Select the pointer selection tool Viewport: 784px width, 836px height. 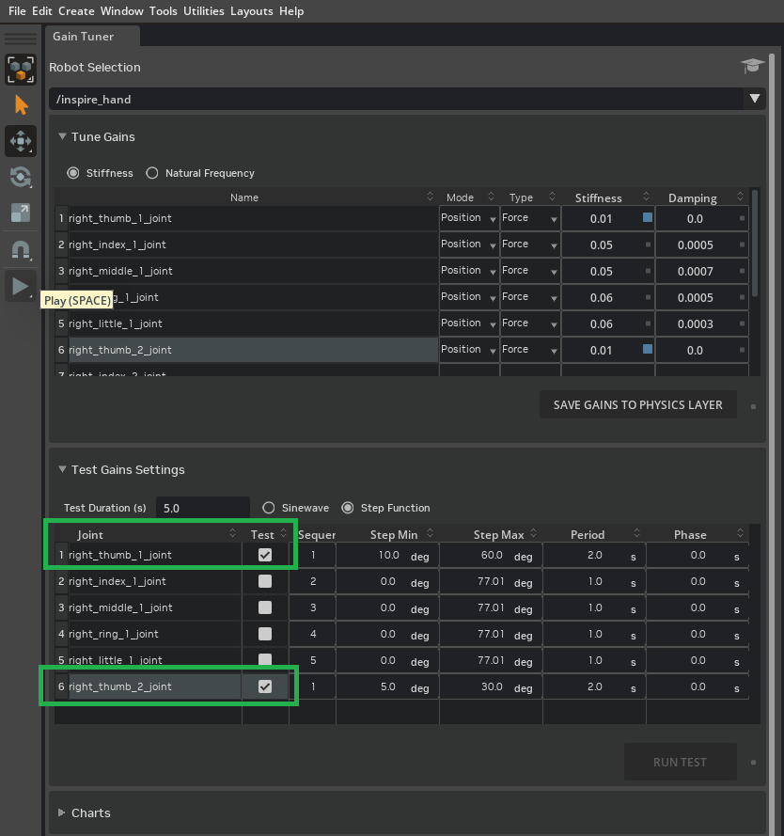tap(21, 104)
